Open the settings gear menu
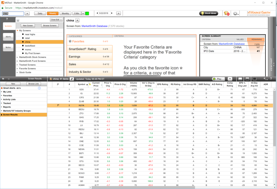This screenshot has width=277, height=189. tap(236, 14)
